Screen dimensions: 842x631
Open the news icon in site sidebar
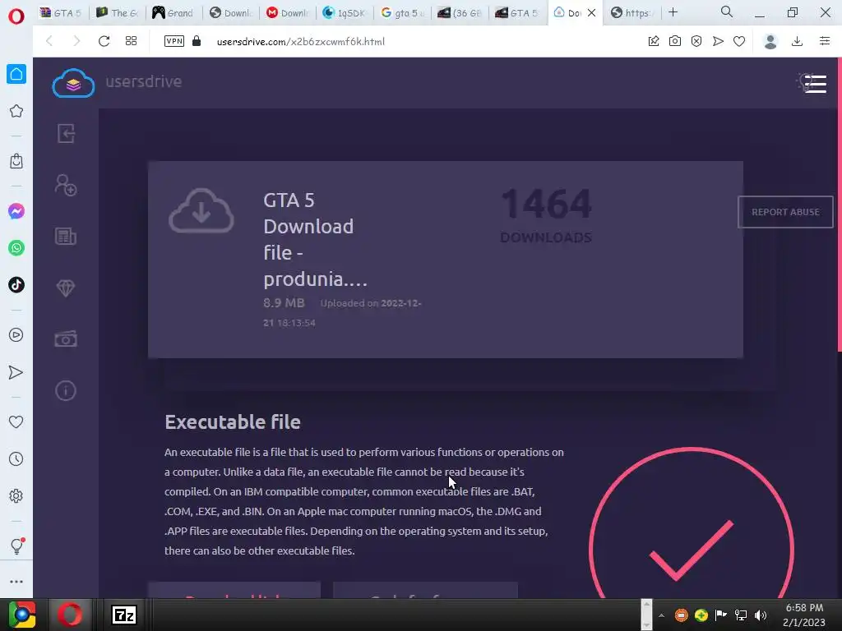[66, 236]
